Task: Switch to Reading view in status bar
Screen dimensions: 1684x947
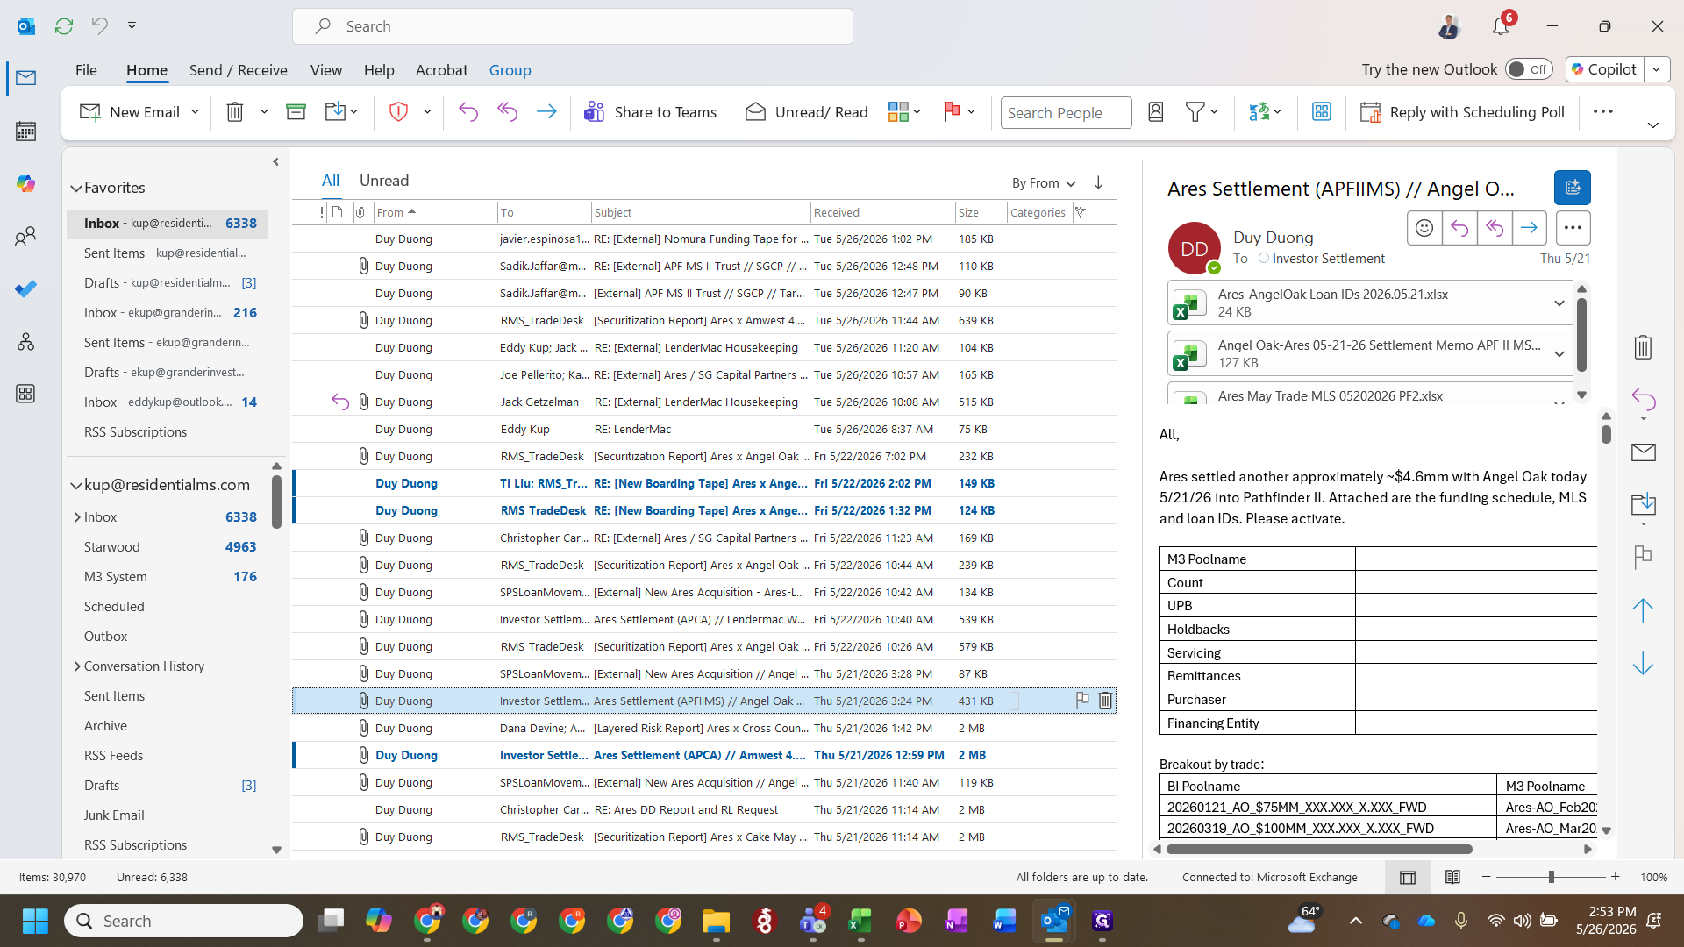Action: 1452,877
